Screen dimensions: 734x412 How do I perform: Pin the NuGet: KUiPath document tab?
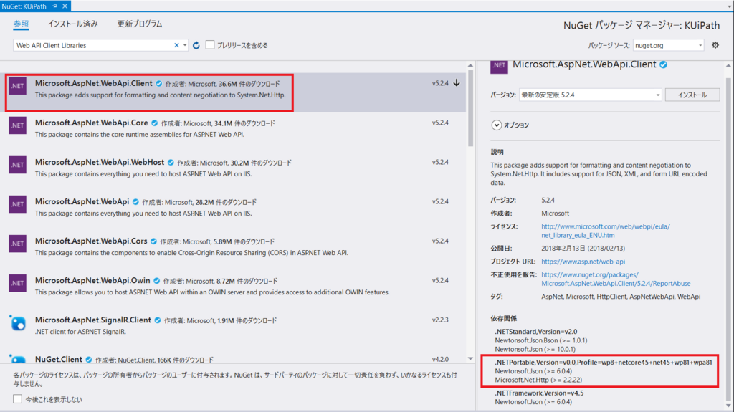54,6
